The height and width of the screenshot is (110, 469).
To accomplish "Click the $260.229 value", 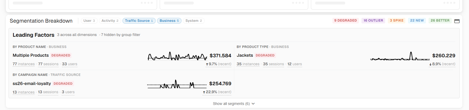I will [x=444, y=56].
